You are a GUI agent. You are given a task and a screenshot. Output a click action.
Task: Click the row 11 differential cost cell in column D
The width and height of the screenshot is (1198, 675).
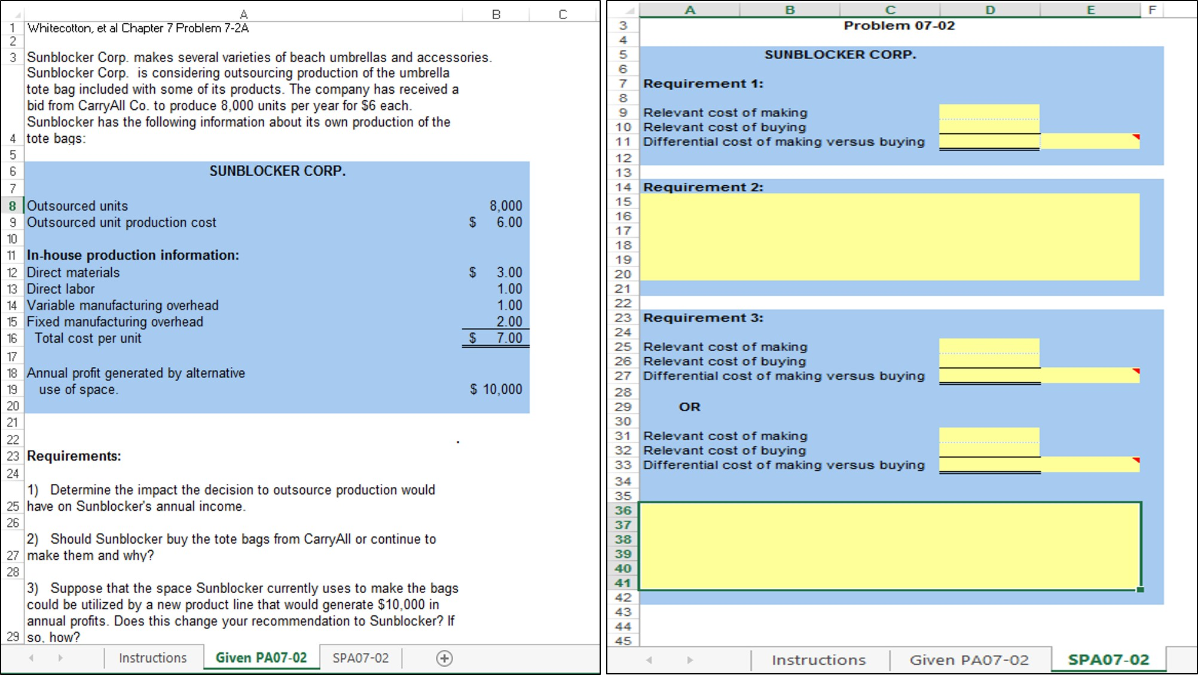989,142
